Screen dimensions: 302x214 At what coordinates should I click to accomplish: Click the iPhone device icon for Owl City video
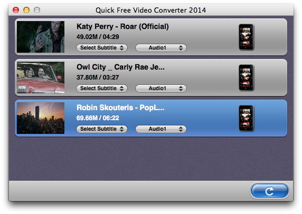coord(246,77)
